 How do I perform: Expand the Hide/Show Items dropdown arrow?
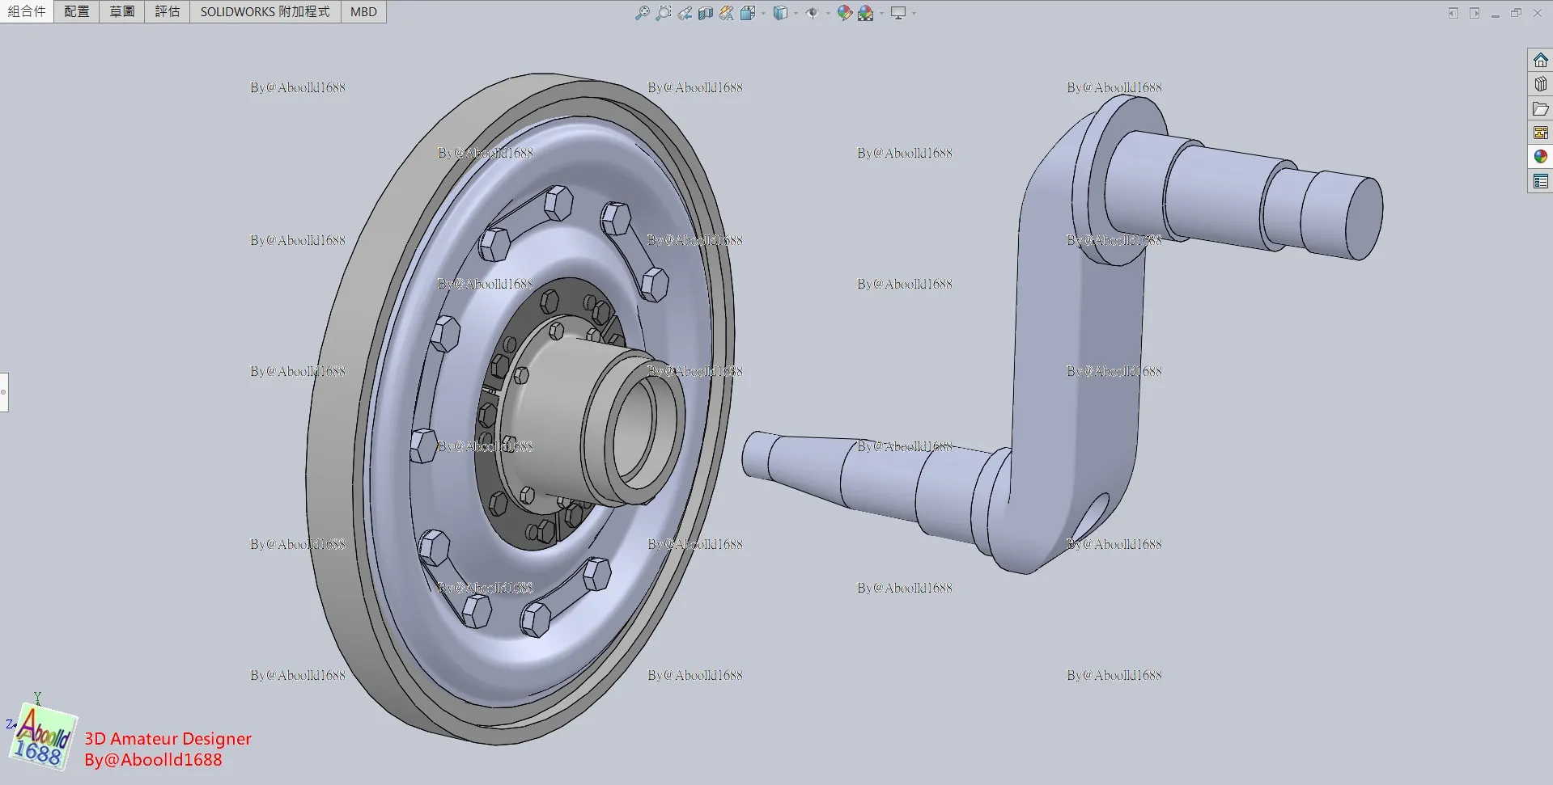coord(828,13)
